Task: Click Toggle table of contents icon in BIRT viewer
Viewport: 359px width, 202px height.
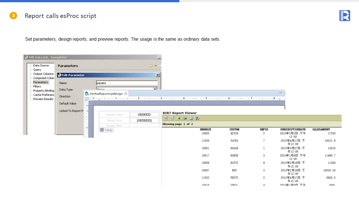Action: click(x=166, y=118)
